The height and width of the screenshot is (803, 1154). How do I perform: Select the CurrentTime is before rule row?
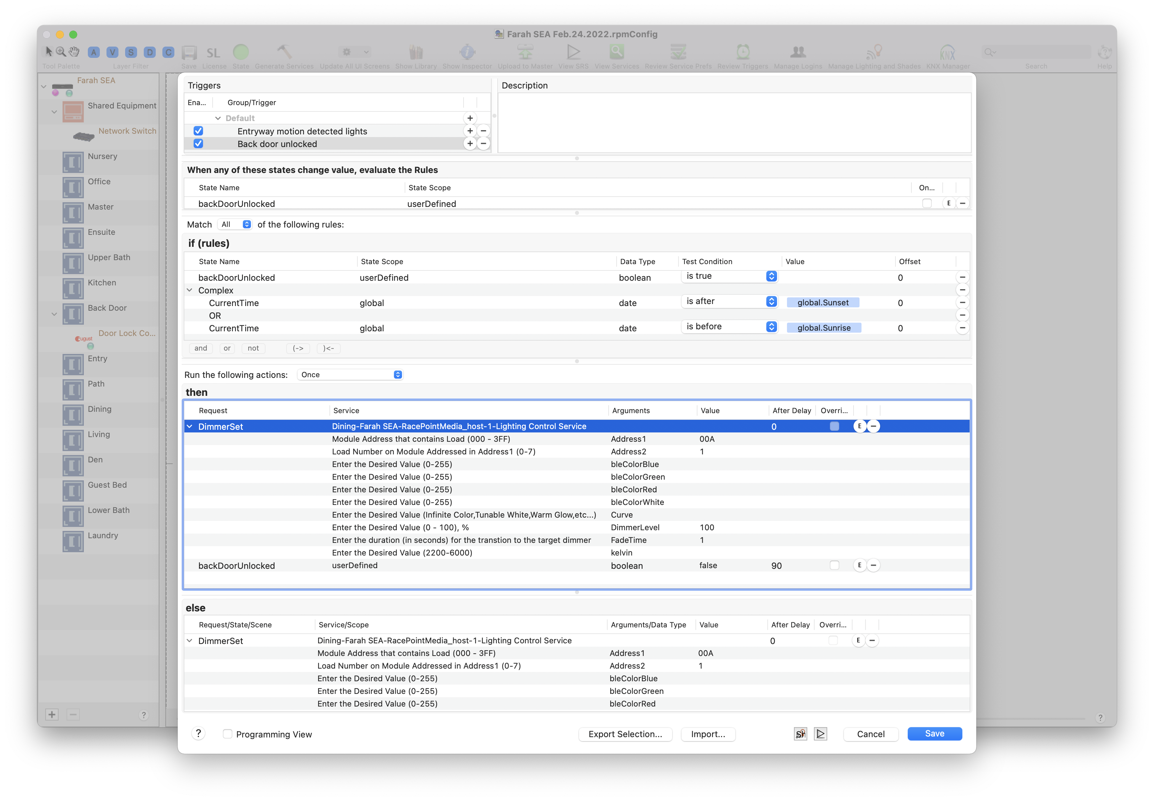(x=234, y=328)
